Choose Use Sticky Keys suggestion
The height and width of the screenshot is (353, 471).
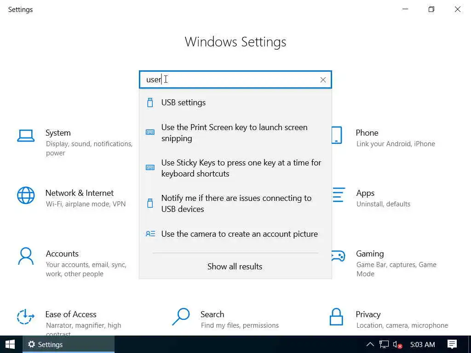235,168
